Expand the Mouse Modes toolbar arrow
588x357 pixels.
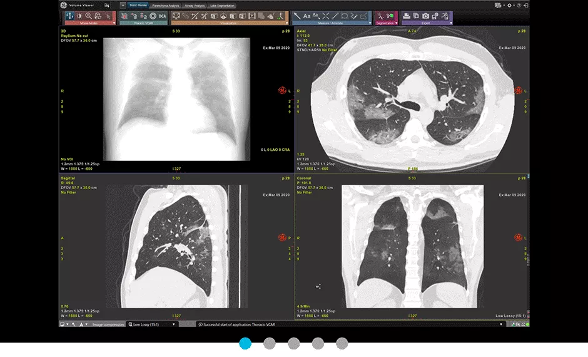click(x=114, y=23)
